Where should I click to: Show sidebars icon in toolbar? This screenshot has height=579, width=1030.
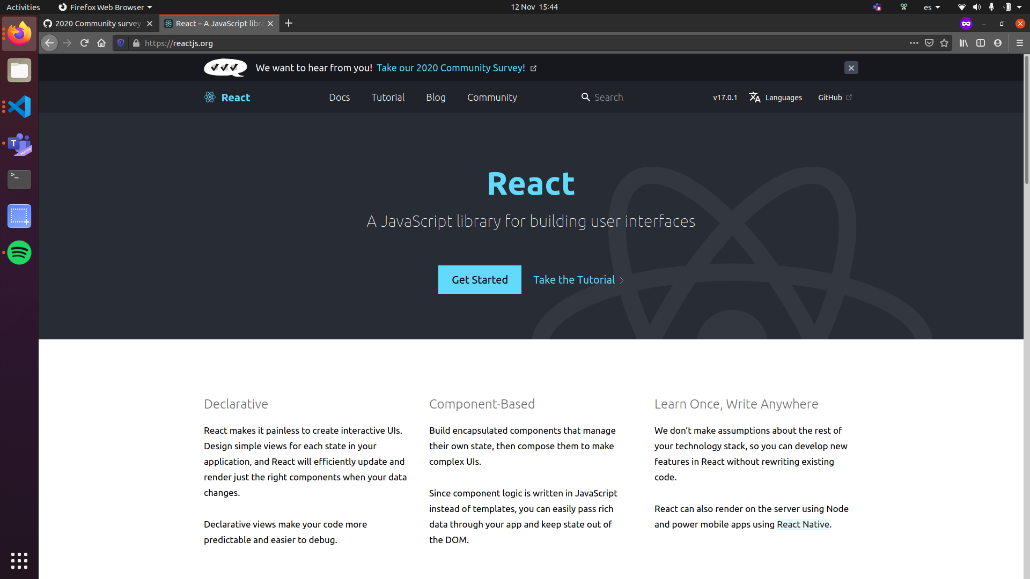pyautogui.click(x=981, y=43)
